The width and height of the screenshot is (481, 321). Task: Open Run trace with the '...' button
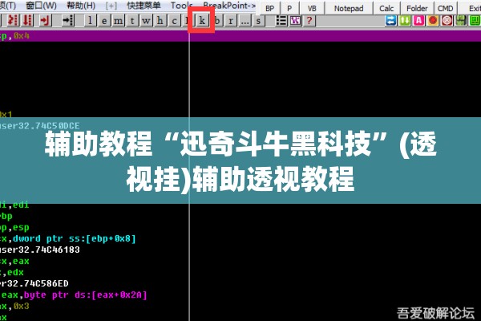(245, 21)
